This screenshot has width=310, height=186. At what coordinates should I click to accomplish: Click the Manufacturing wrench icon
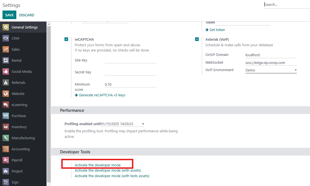6,138
